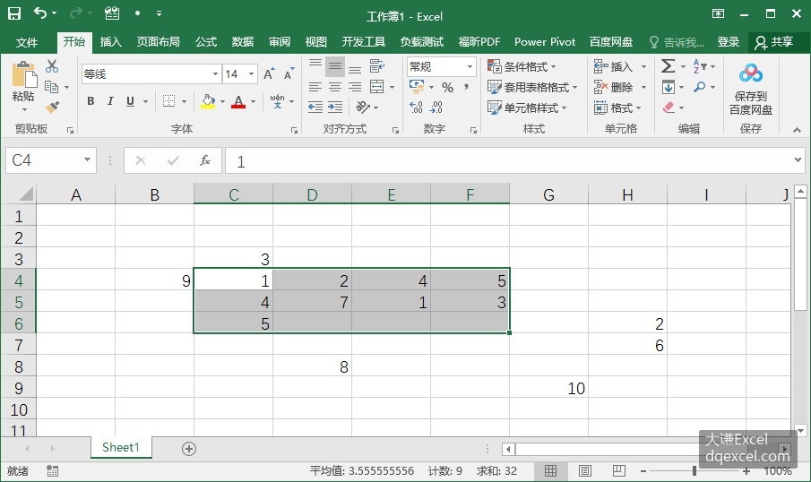Switch to the 公式 (Formulas) tab

click(206, 42)
